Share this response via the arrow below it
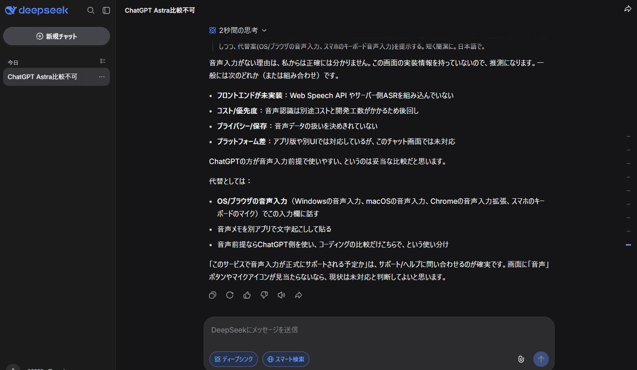Image resolution: width=637 pixels, height=370 pixels. click(299, 295)
